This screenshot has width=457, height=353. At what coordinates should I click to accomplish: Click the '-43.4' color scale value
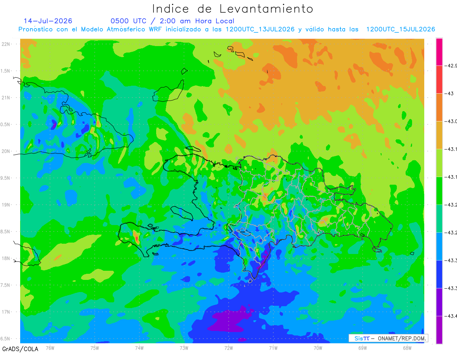(x=452, y=316)
